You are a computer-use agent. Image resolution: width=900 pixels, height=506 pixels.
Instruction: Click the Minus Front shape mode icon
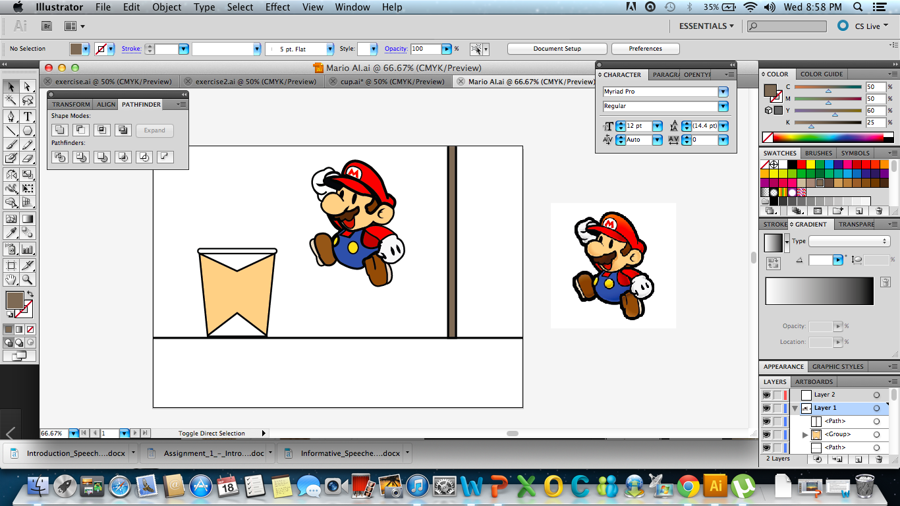(x=81, y=130)
